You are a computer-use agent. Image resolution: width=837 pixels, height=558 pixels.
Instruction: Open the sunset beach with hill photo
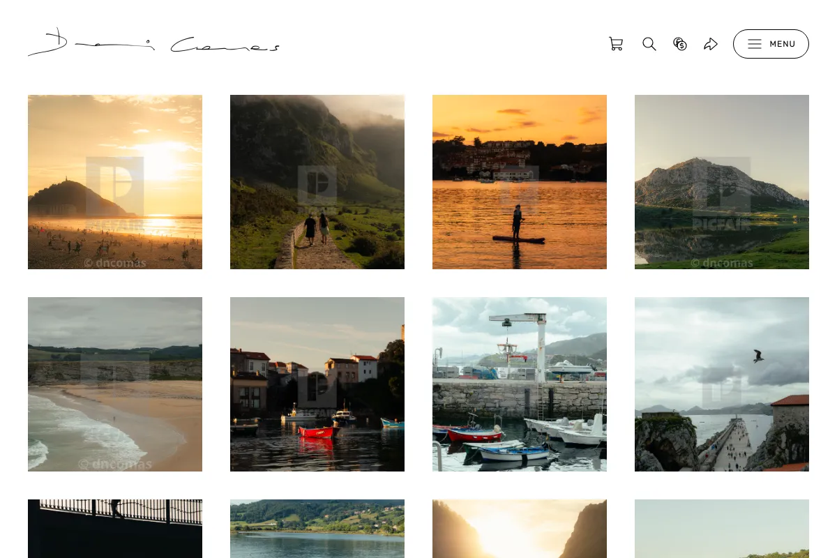tap(115, 182)
